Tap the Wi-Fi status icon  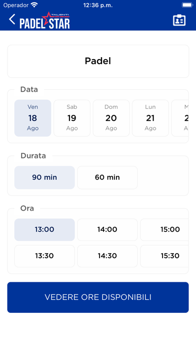click(x=34, y=5)
